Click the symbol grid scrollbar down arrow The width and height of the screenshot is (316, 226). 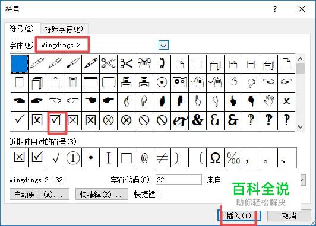(301, 126)
